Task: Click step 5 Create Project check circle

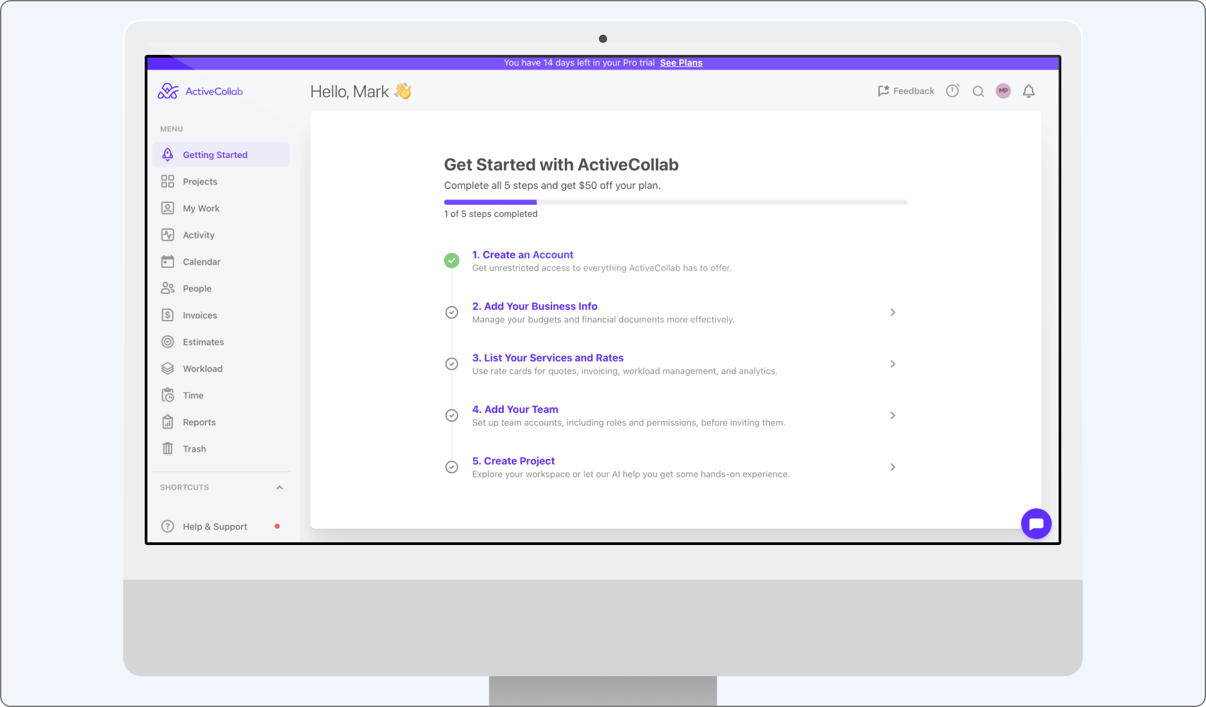Action: click(452, 467)
